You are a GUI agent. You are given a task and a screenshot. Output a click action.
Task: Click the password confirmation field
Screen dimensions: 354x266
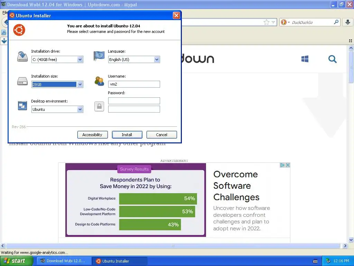click(134, 109)
